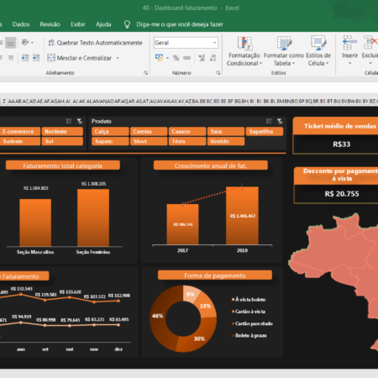Click decrease decimal places icon
378x378 pixels.
[213, 58]
